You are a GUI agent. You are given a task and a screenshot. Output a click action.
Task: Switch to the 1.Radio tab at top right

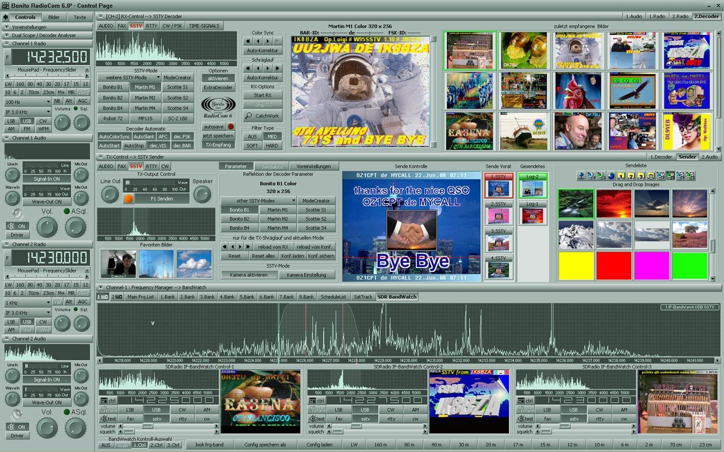pyautogui.click(x=656, y=16)
